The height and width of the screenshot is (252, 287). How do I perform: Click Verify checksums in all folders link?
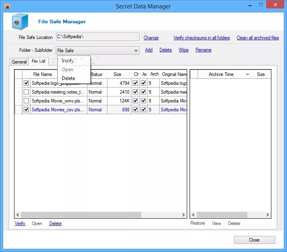[x=202, y=38]
